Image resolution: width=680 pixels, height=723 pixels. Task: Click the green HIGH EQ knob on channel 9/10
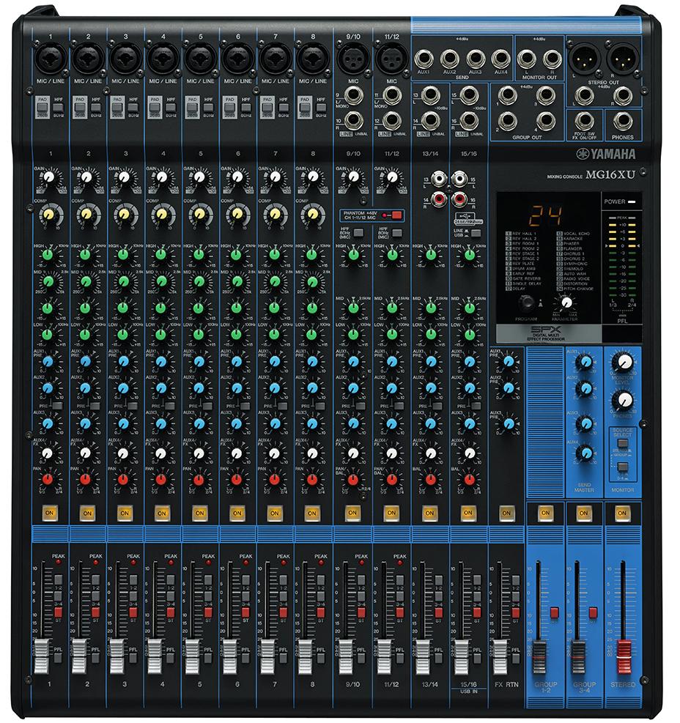353,255
